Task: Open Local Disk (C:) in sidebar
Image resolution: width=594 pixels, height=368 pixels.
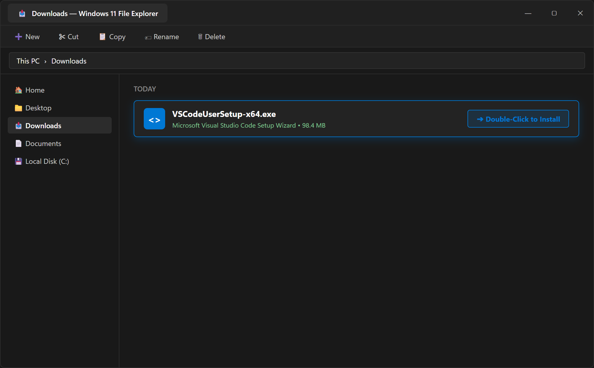Action: point(60,161)
